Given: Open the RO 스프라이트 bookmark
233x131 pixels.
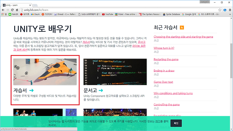Looking at the screenshot, I should 209,14.
